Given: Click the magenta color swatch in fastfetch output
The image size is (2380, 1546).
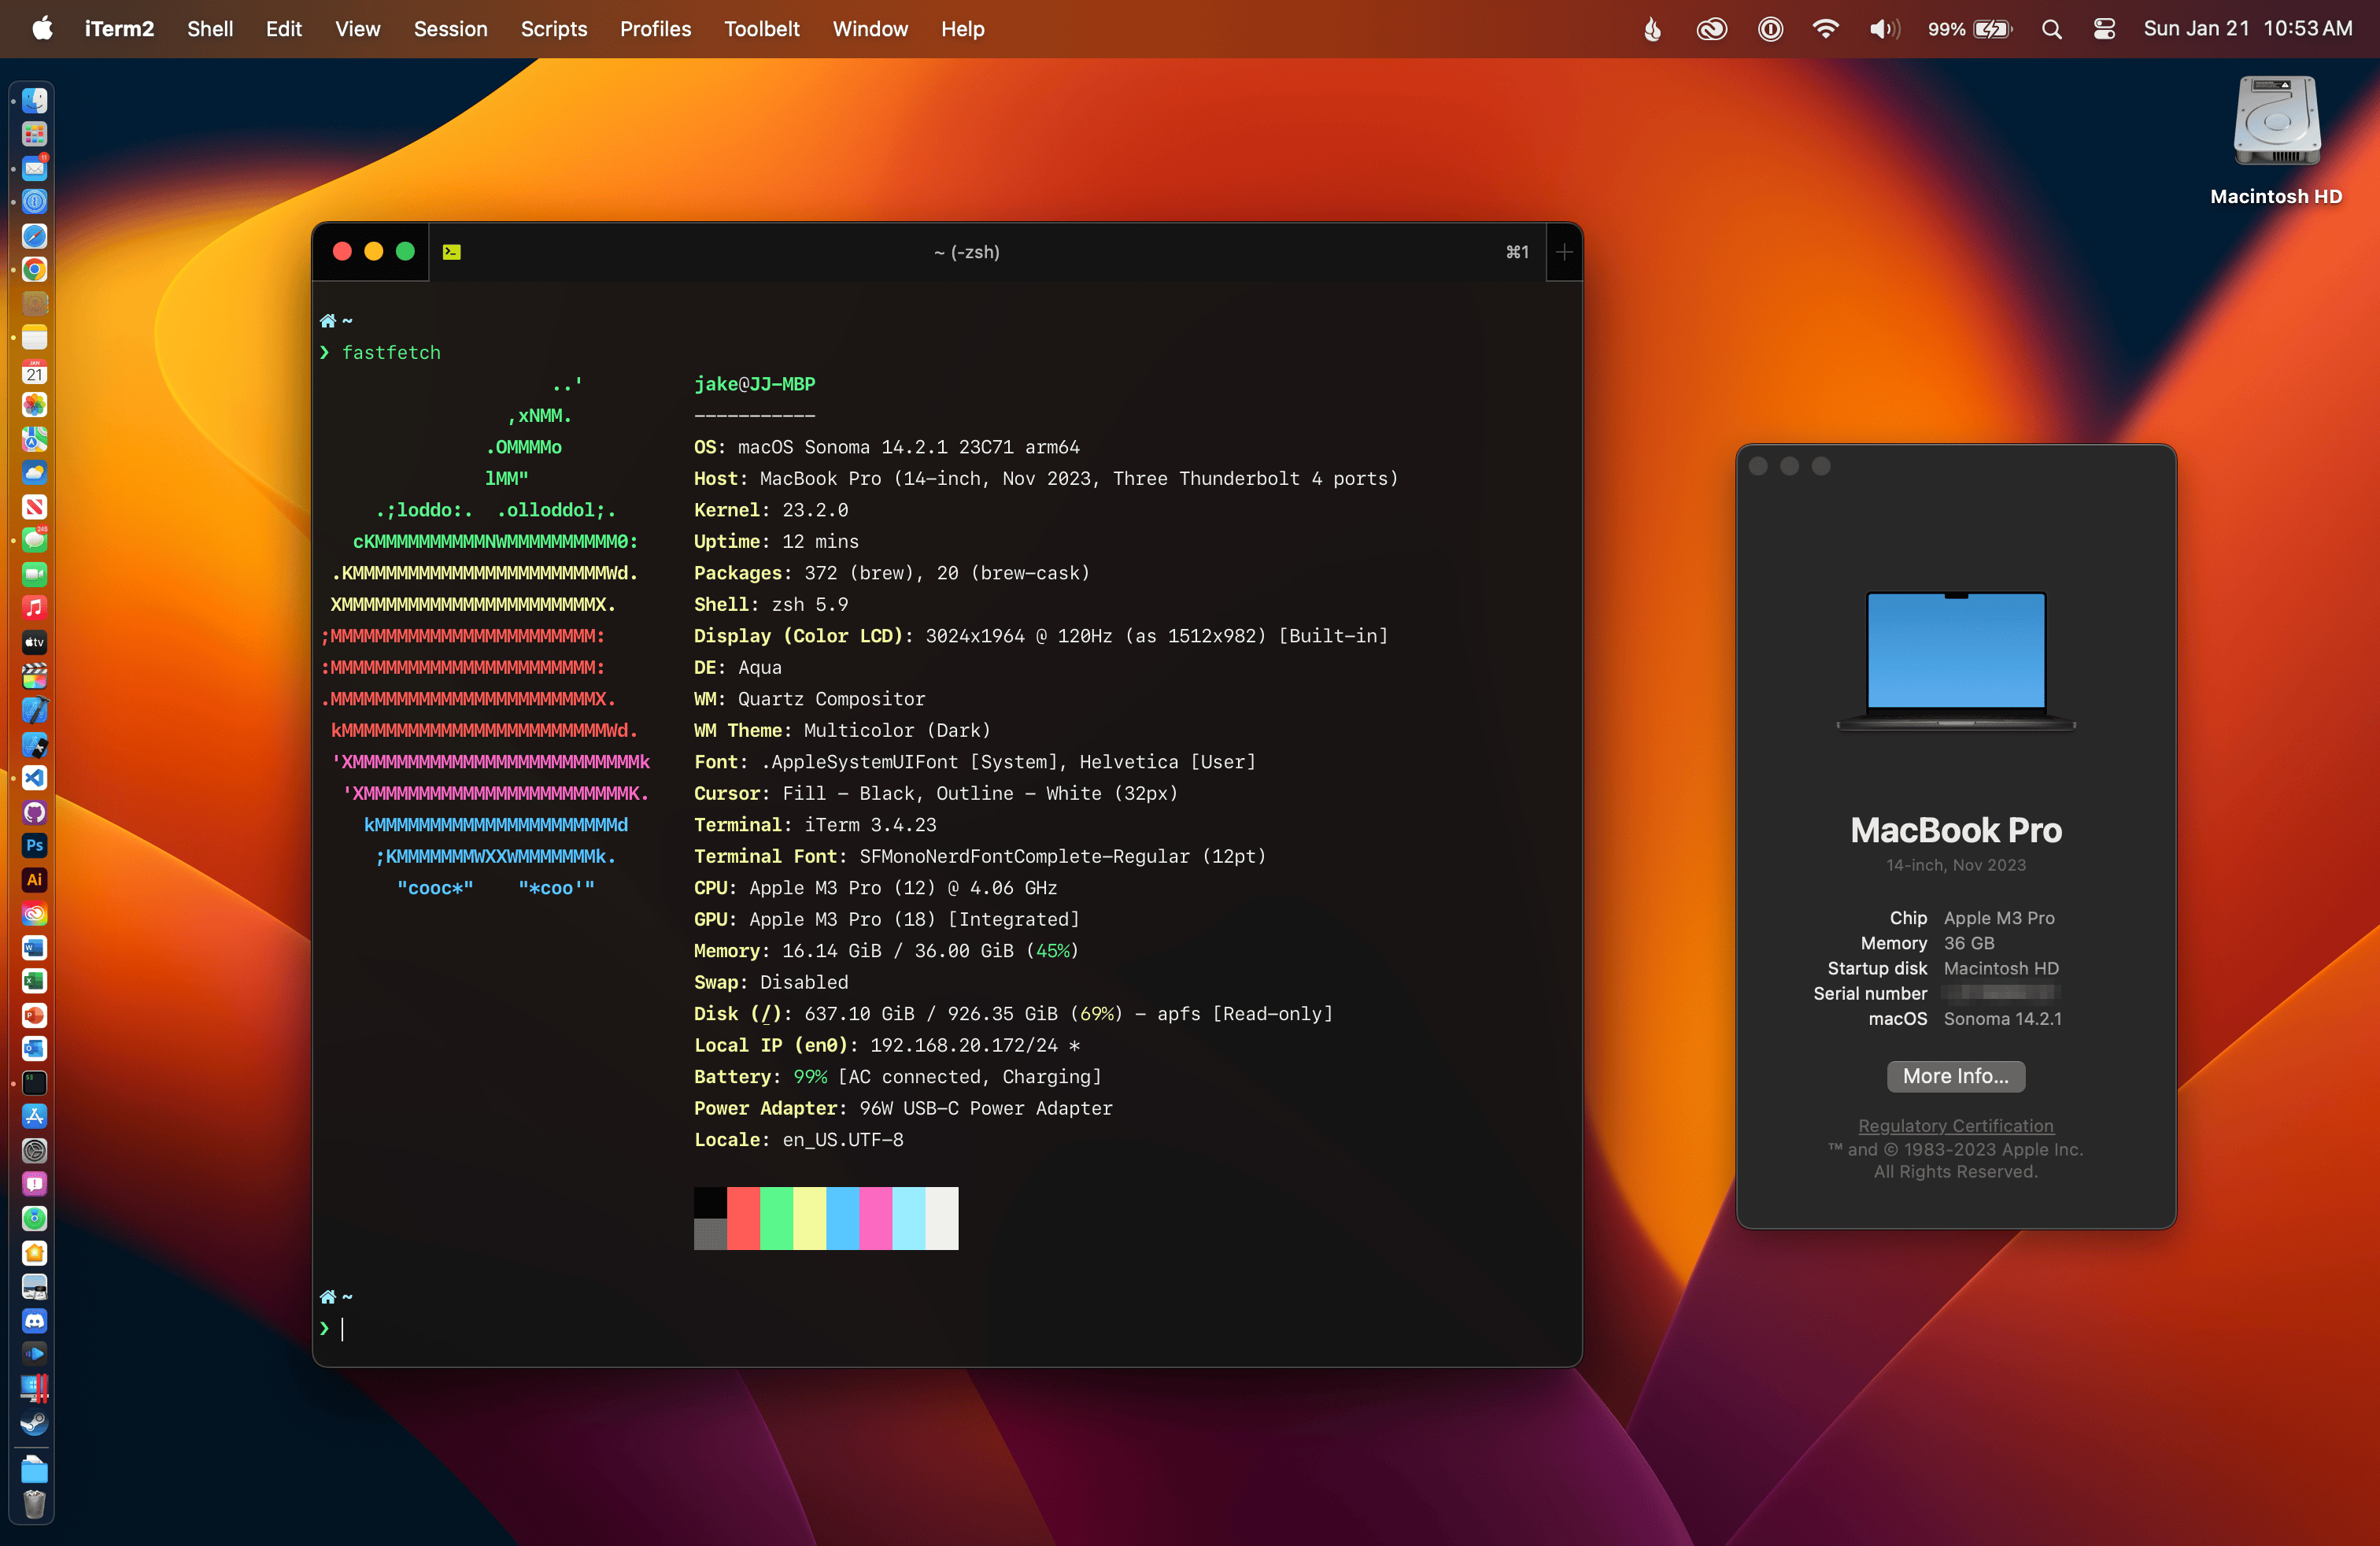Looking at the screenshot, I should [875, 1218].
